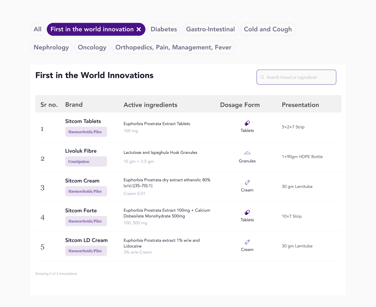Click the Showing 5 of 5 innovations text
This screenshot has height=307, width=376.
tap(56, 274)
